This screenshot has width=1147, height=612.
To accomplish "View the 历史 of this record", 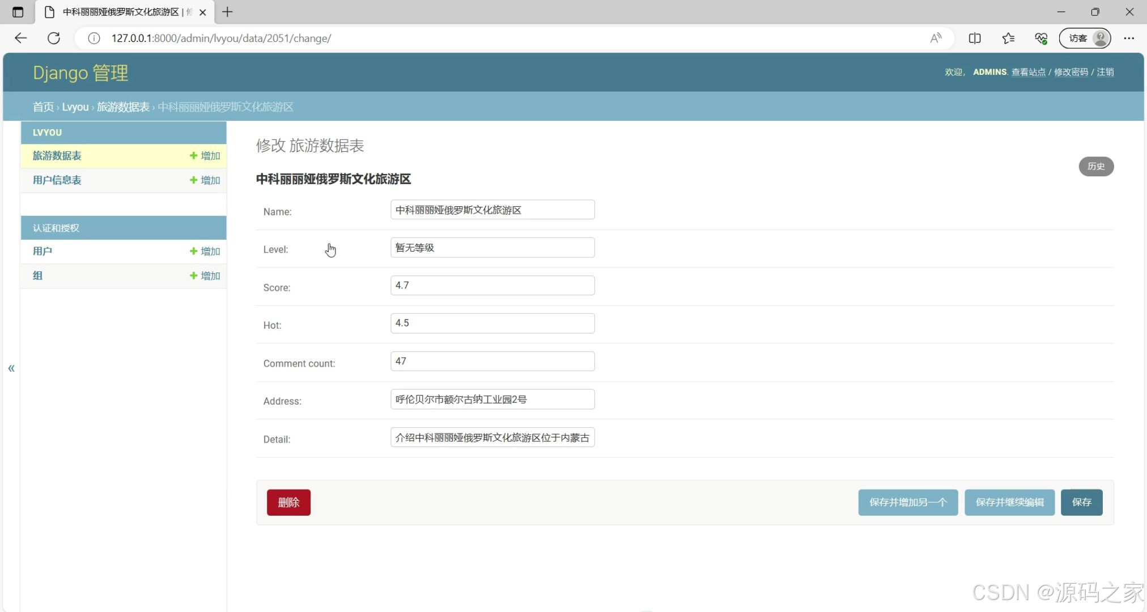I will point(1095,166).
